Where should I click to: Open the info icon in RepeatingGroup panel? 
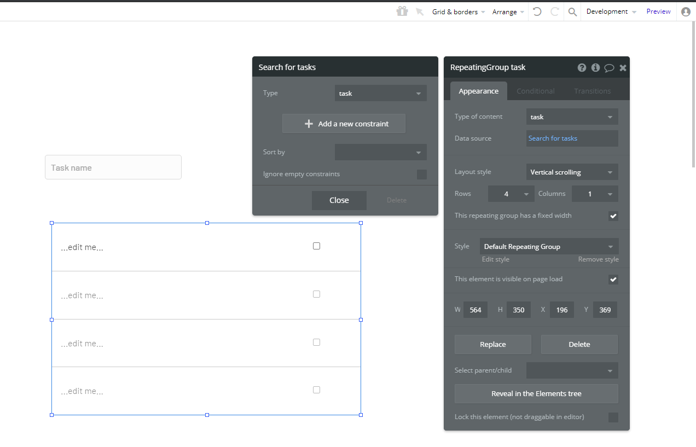(595, 68)
